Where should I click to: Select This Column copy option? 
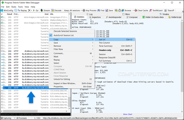pos(115,43)
